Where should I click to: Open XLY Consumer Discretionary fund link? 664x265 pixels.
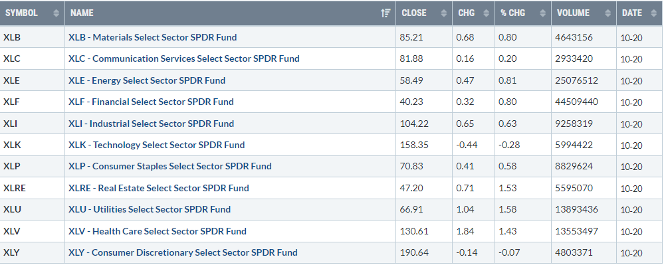(x=183, y=252)
